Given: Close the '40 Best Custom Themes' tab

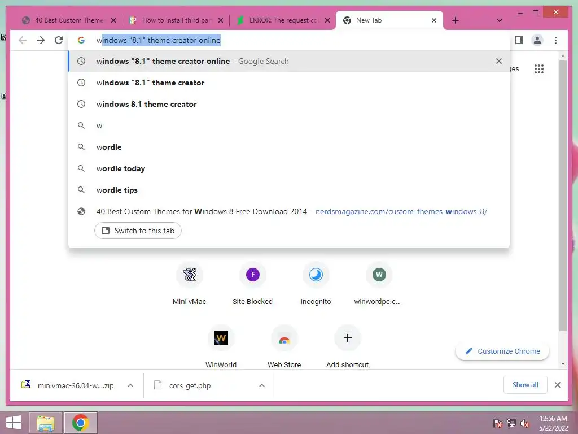Looking at the screenshot, I should [113, 20].
